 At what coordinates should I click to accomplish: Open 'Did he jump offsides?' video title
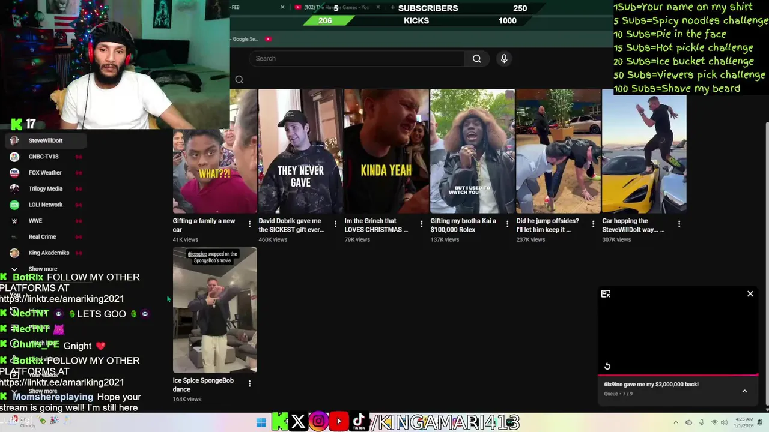pyautogui.click(x=547, y=225)
